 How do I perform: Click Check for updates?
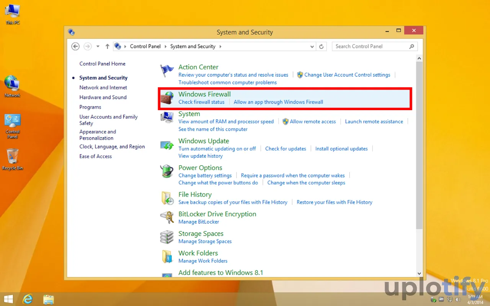286,149
